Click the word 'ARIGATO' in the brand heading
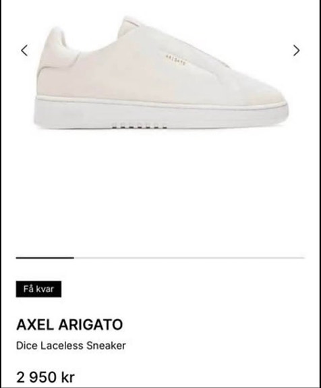The image size is (321, 388). point(90,325)
